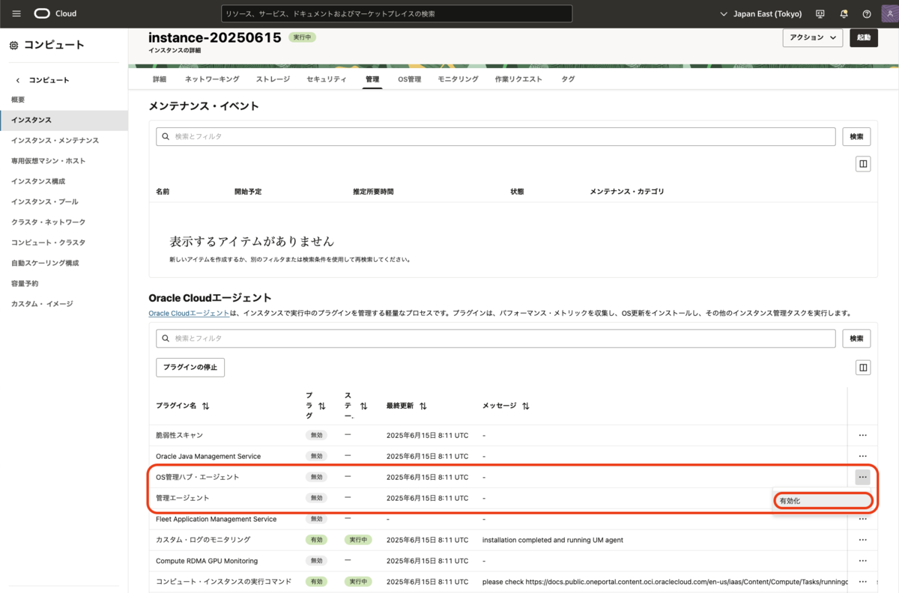This screenshot has width=899, height=593.
Task: Sort by ステータス column
Action: (363, 406)
